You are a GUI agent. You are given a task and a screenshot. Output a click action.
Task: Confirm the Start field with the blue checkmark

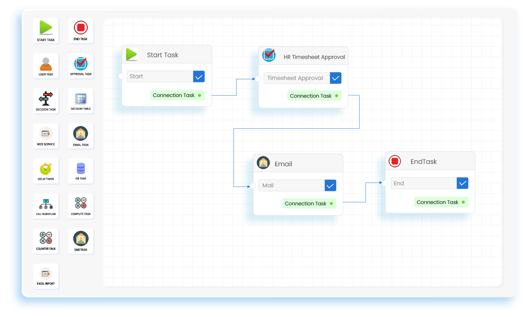click(199, 76)
